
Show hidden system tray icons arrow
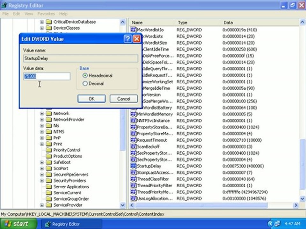click(270, 224)
